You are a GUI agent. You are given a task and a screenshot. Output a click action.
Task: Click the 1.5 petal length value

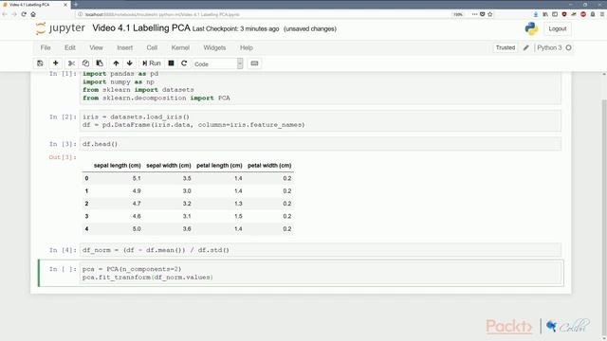click(x=238, y=216)
